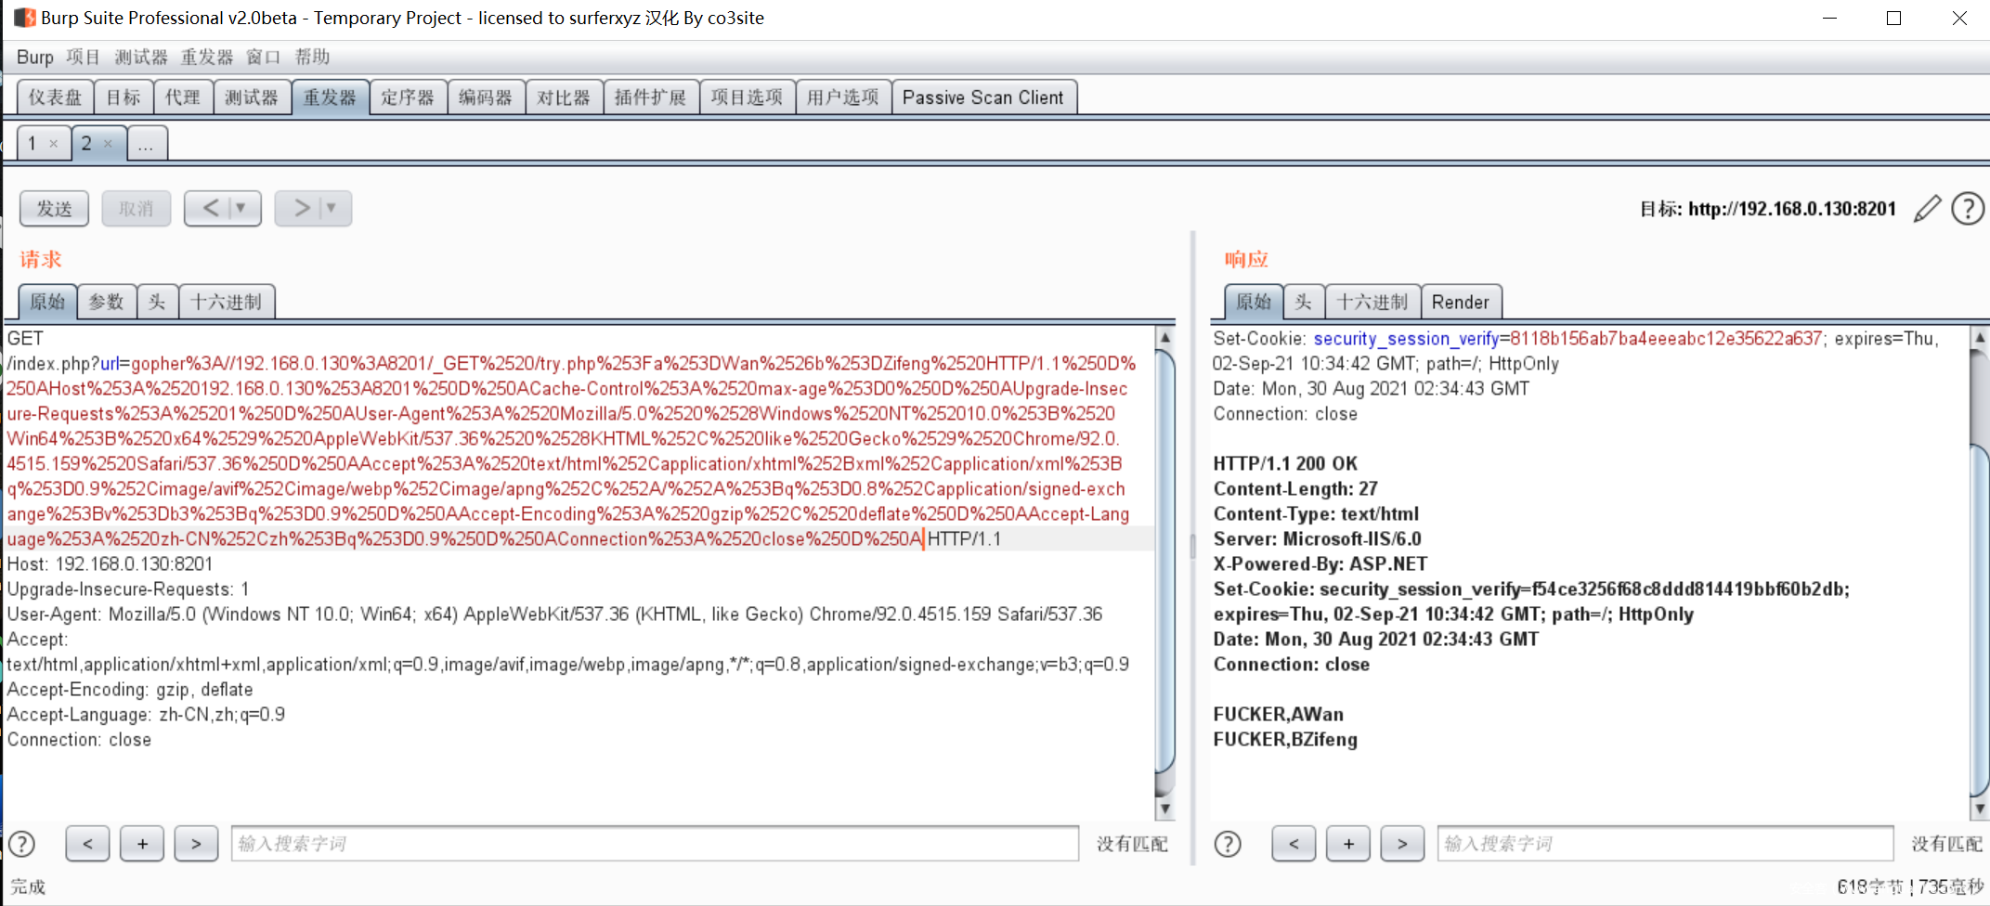Open the history-forward dropdown arrow
1990x906 pixels.
tap(333, 208)
